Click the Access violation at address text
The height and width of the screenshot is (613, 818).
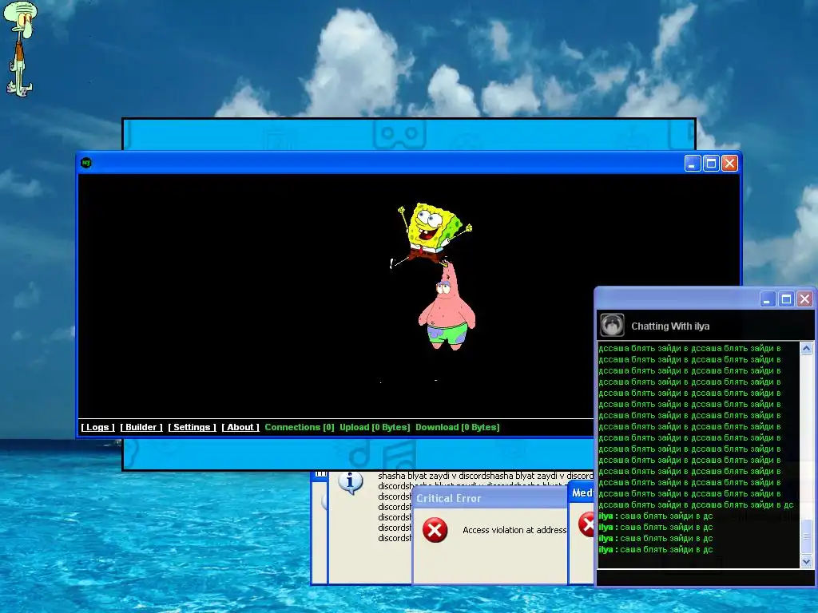coord(514,530)
